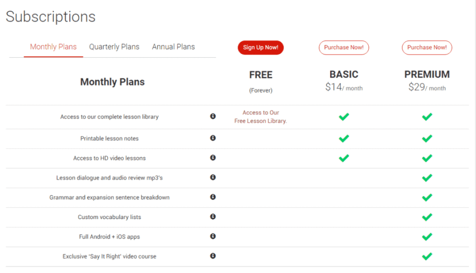Image resolution: width=476 pixels, height=273 pixels.
Task: Click Premium checkmark for Printable lesson notes
Action: pos(427,138)
